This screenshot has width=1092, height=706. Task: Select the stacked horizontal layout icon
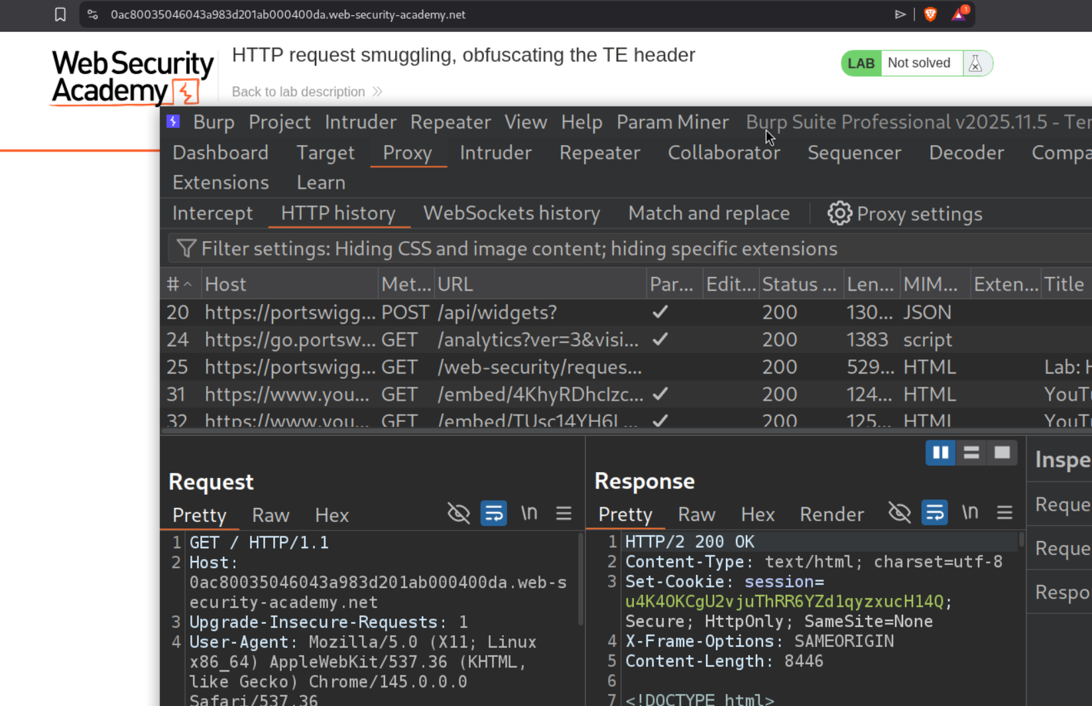click(x=971, y=453)
